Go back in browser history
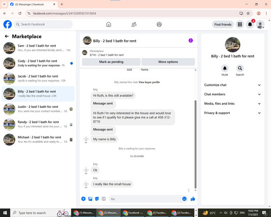Viewport: 271px width, 217px height. (x=5, y=14)
